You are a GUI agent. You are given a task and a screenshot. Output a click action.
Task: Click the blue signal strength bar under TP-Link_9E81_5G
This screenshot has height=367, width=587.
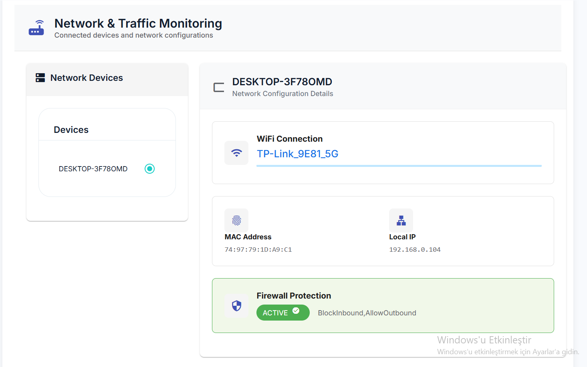[399, 165]
